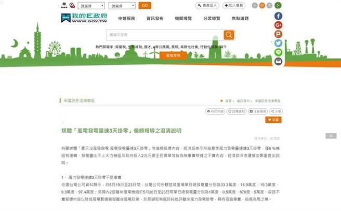Share via the LINE icon
Viewport: 341px width, 211px height.
(x=278, y=52)
